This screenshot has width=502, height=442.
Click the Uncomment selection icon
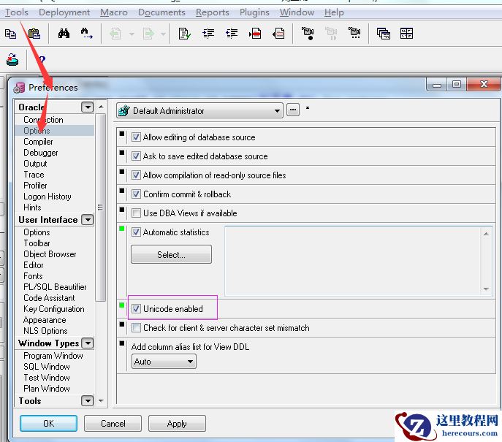278,34
